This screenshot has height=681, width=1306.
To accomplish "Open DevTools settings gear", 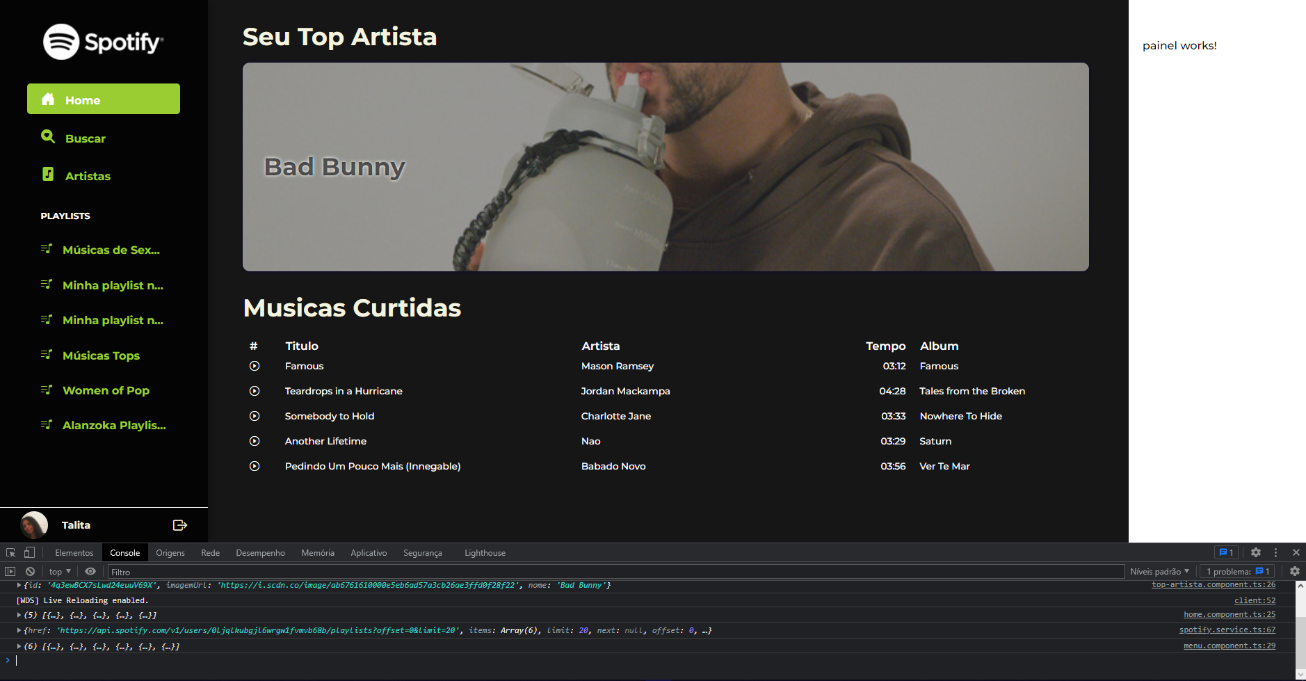I will (x=1256, y=552).
